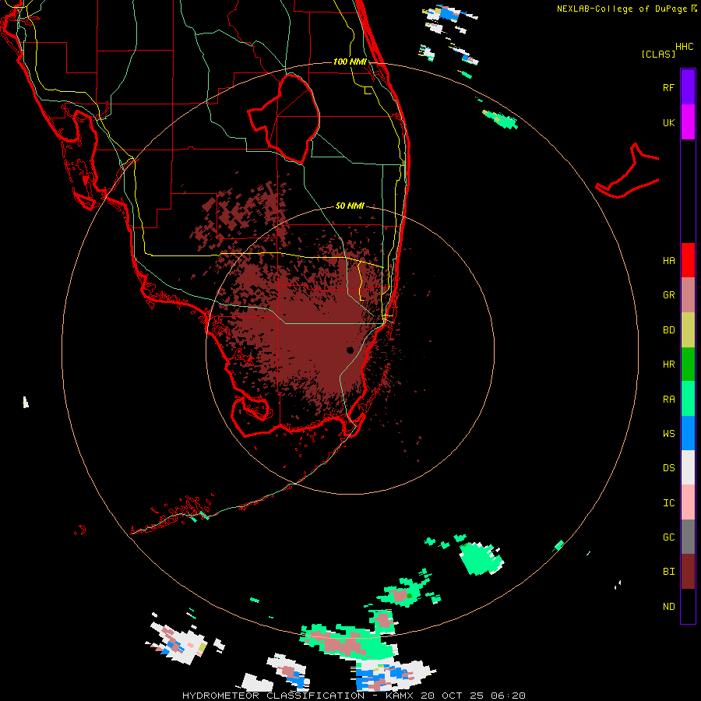Click the 50 NMI range ring label
This screenshot has width=701, height=701.
350,206
